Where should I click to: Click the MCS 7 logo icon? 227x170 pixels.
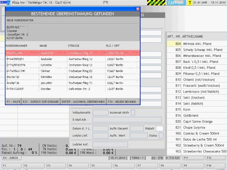[5, 3]
